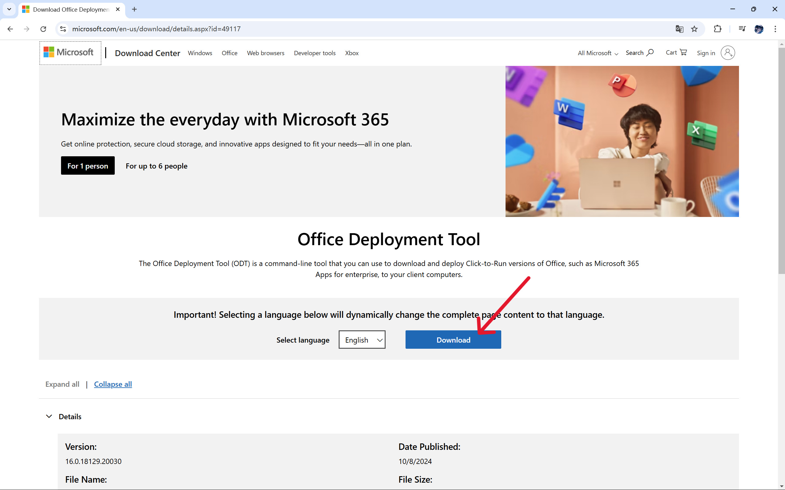Collapse the Details section chevron

(49, 416)
